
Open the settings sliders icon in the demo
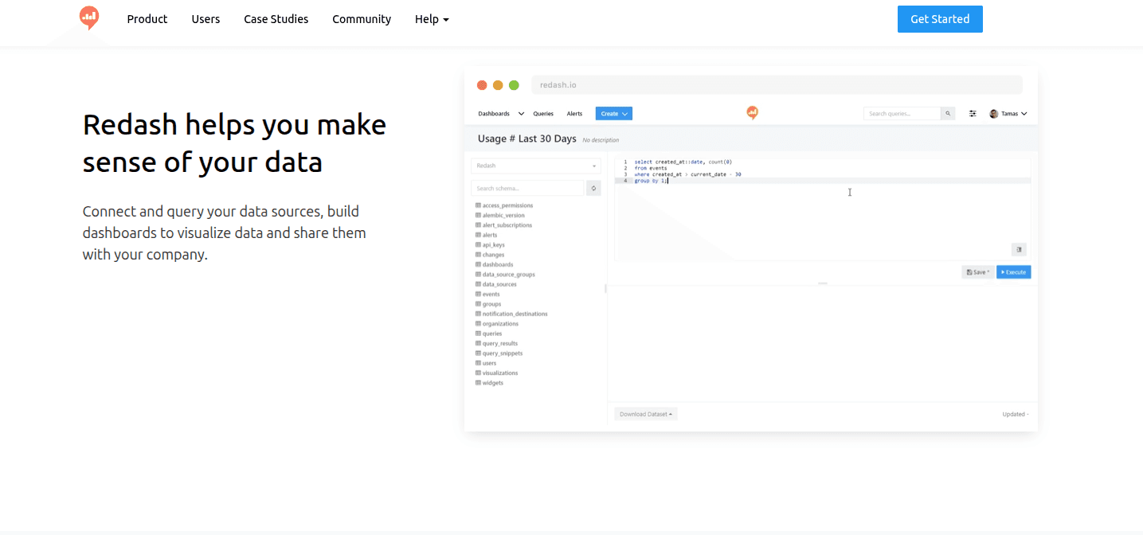(x=973, y=114)
